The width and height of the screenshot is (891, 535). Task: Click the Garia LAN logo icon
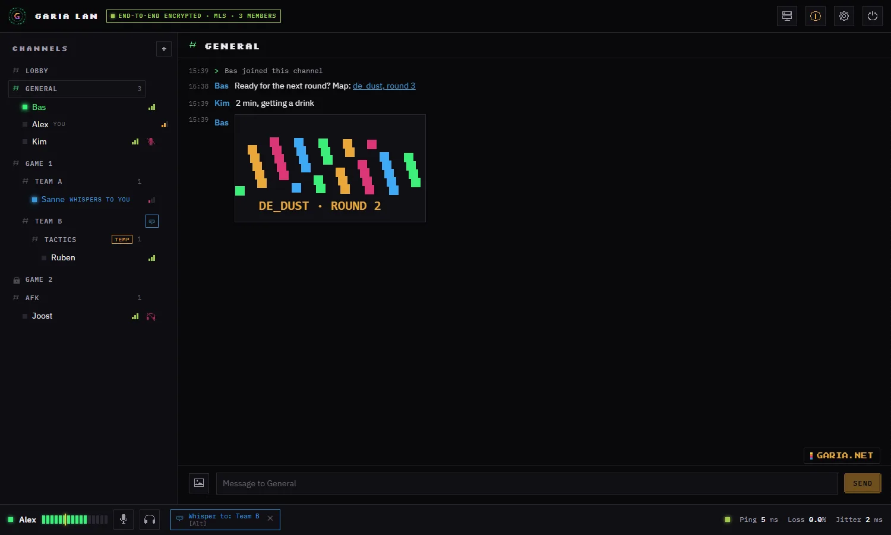click(x=17, y=16)
